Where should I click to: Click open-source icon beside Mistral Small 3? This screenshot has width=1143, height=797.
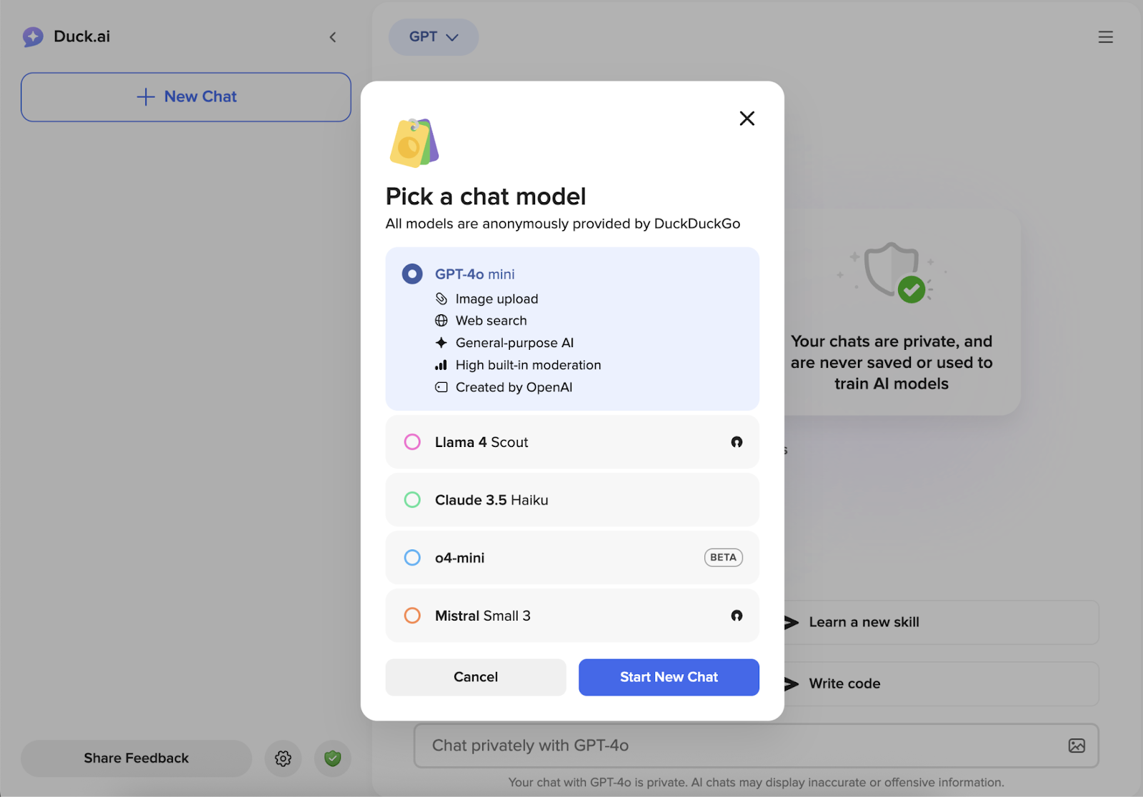coord(737,616)
